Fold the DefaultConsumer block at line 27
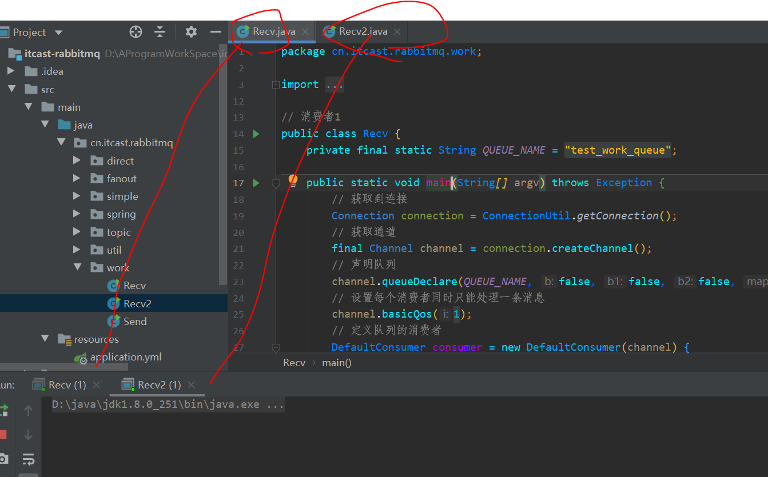 [x=276, y=347]
